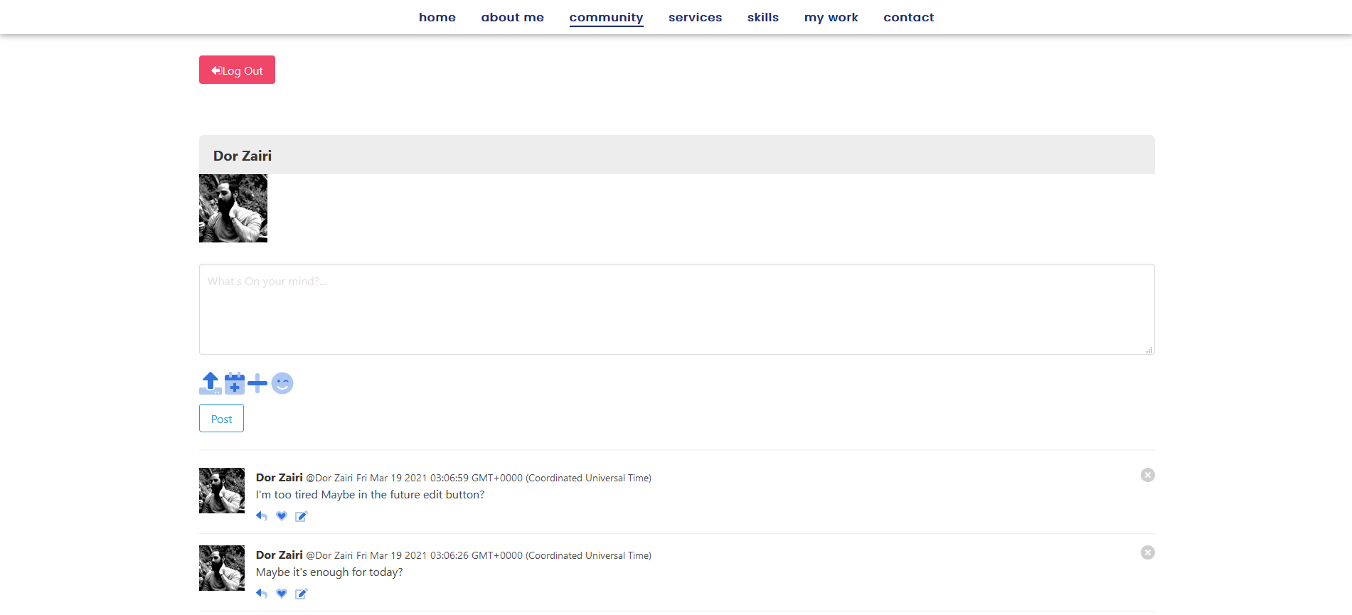Viewport: 1352px width, 615px height.
Task: Click the 03:06:59 post timestamp
Action: click(504, 478)
